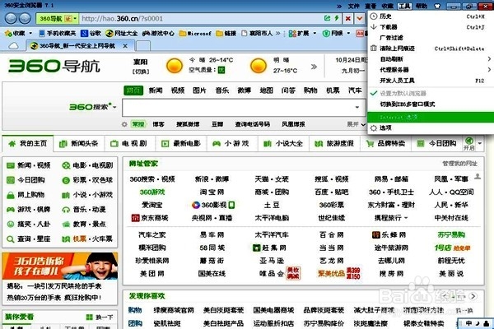Open the 360搜索 engine selector
494x329 pixels.
coord(92,107)
